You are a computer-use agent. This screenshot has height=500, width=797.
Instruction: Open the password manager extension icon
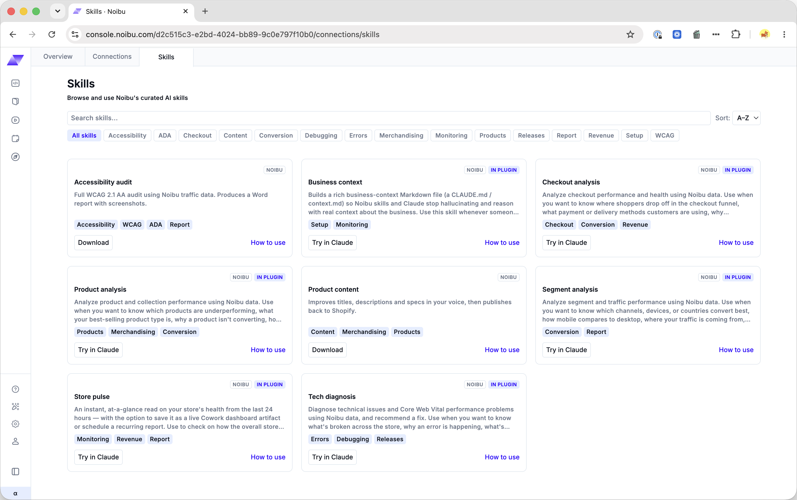pos(657,34)
